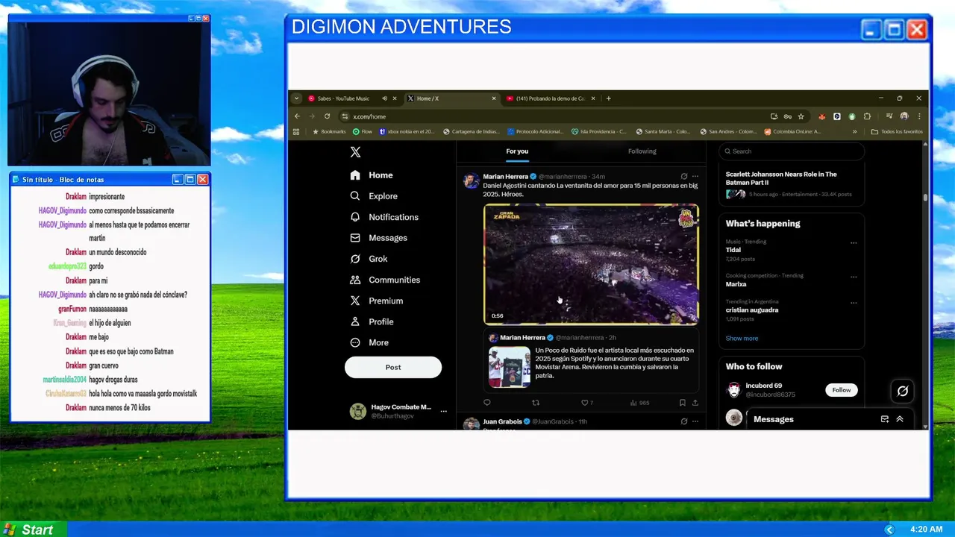Open X Premium page
The width and height of the screenshot is (955, 537).
(376, 301)
